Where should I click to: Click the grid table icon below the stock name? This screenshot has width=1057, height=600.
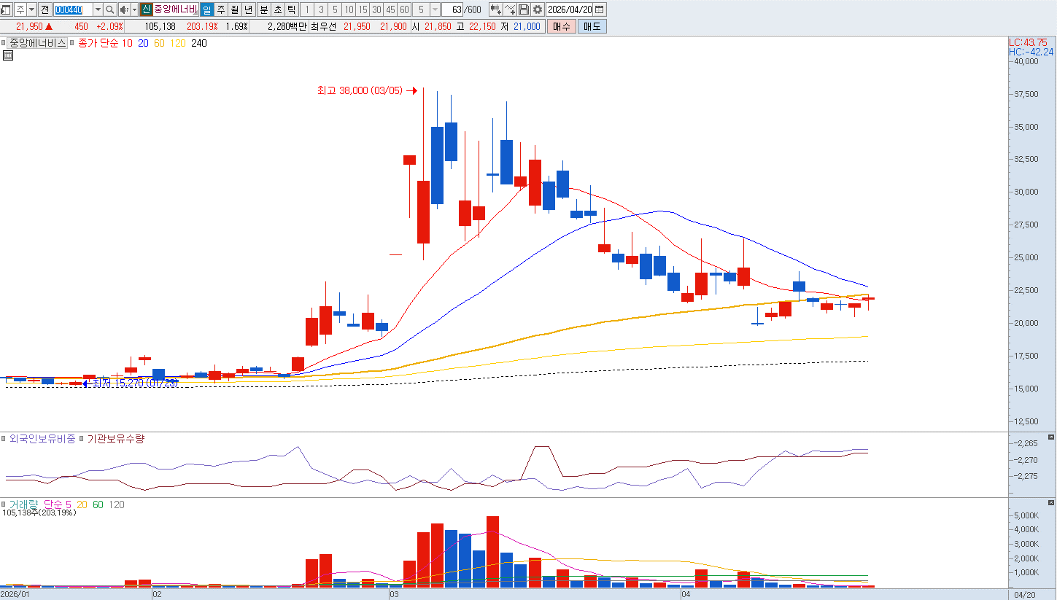[x=8, y=55]
